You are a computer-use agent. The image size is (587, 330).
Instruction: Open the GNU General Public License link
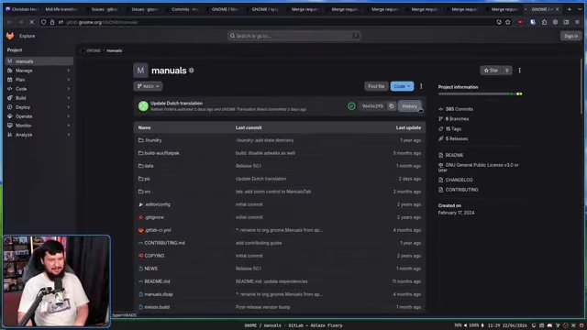tap(479, 167)
